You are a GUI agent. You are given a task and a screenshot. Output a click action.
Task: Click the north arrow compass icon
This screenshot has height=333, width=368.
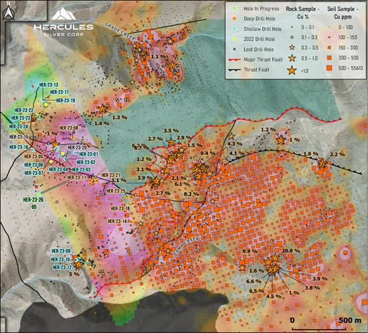(9, 12)
